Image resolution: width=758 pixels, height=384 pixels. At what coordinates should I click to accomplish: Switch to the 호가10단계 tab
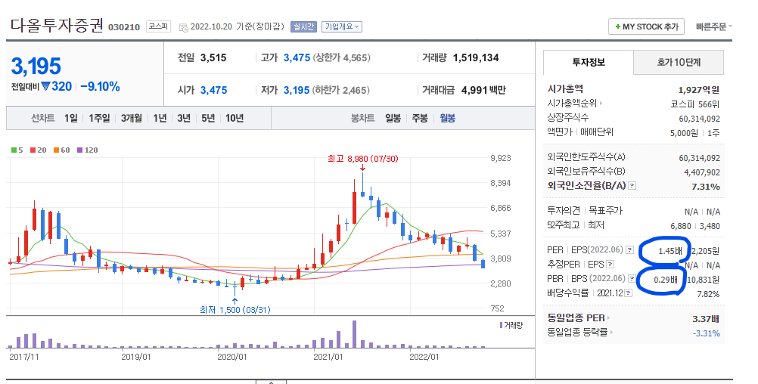coord(679,62)
